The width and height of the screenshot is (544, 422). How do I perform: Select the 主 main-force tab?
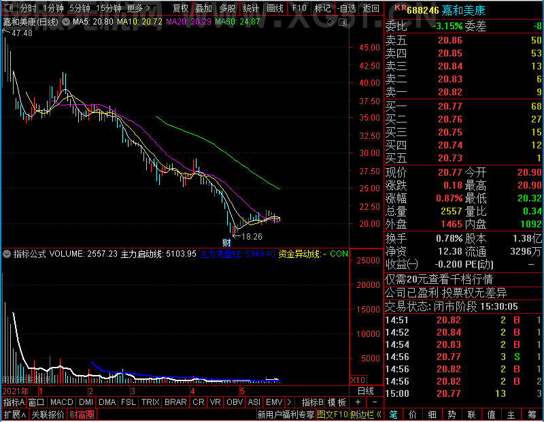(x=511, y=415)
